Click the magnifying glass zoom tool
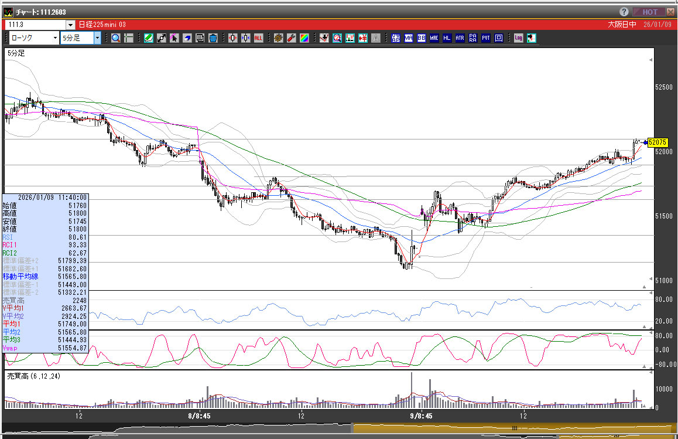The image size is (678, 439). pos(115,38)
